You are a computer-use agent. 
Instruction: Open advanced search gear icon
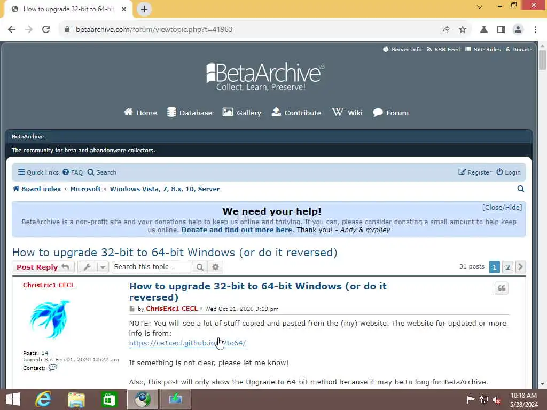click(215, 267)
